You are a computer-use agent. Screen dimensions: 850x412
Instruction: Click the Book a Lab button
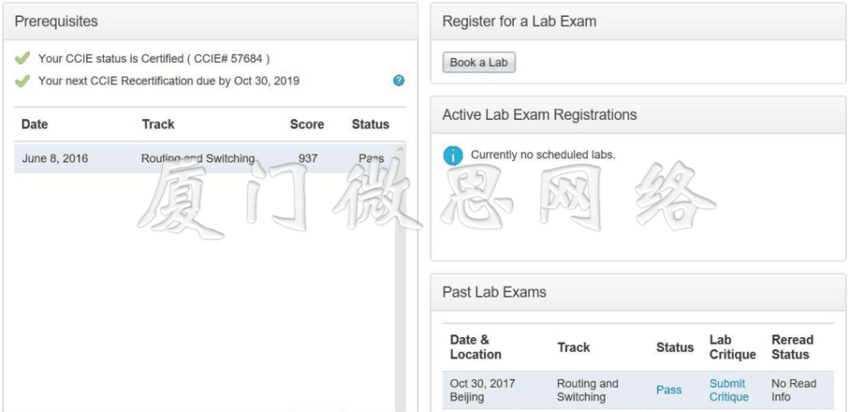click(478, 62)
